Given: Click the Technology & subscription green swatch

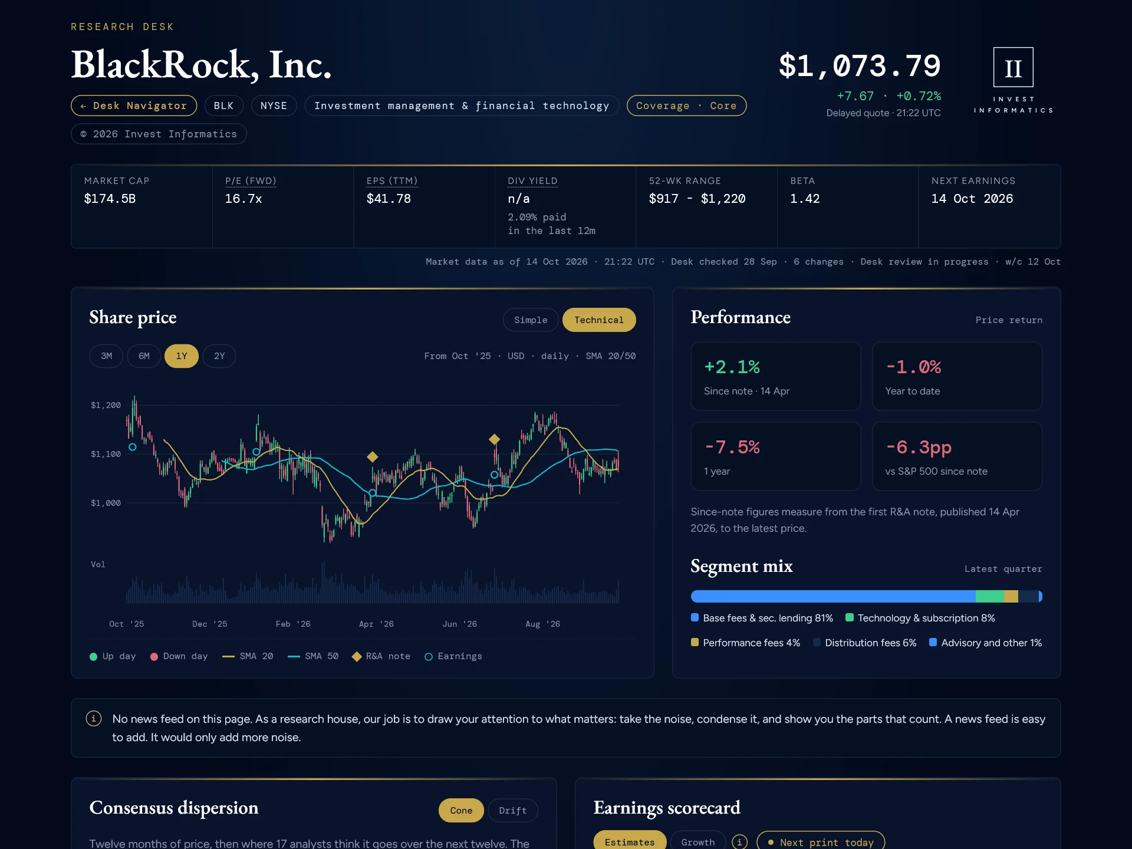Looking at the screenshot, I should [x=850, y=617].
